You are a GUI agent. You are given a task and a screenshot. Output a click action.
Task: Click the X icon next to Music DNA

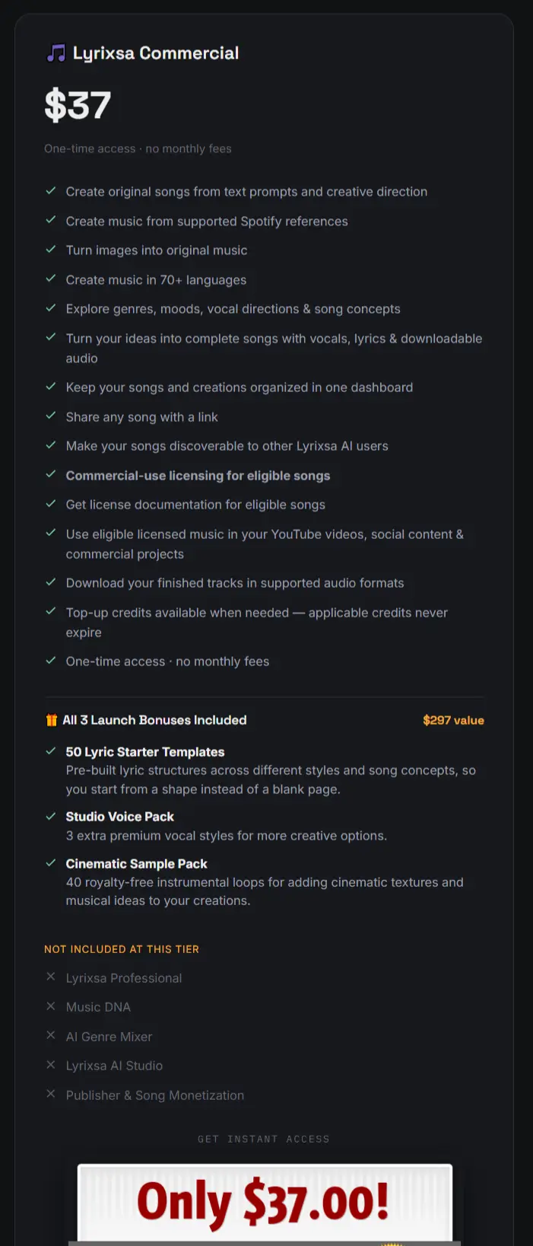coord(51,1006)
